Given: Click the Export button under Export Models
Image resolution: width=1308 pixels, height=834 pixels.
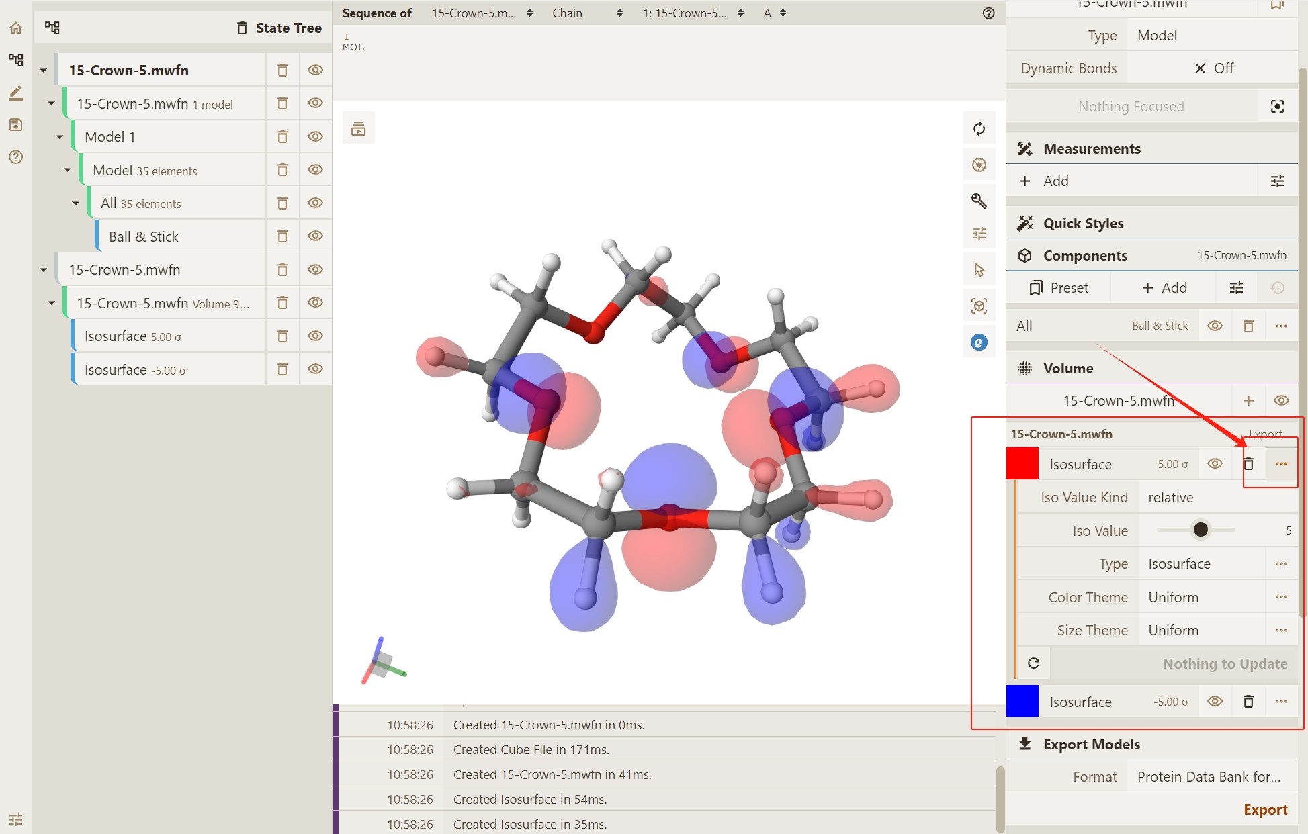Looking at the screenshot, I should pyautogui.click(x=1265, y=810).
